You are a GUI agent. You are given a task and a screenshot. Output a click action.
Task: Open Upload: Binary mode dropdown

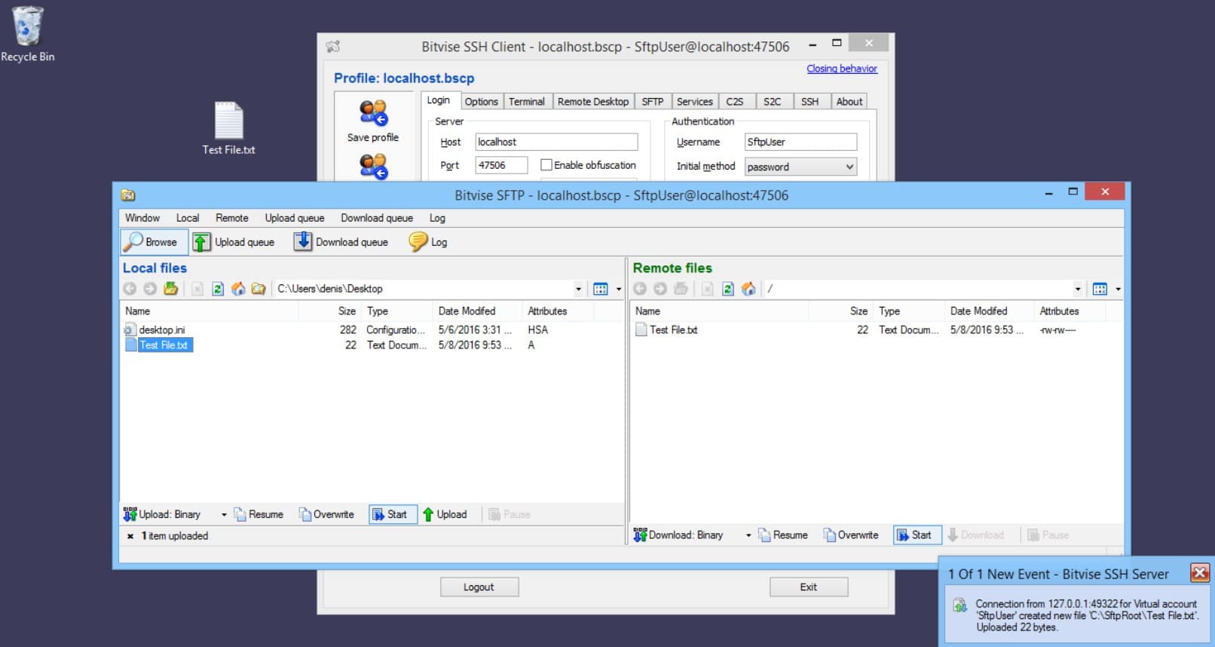[x=224, y=514]
